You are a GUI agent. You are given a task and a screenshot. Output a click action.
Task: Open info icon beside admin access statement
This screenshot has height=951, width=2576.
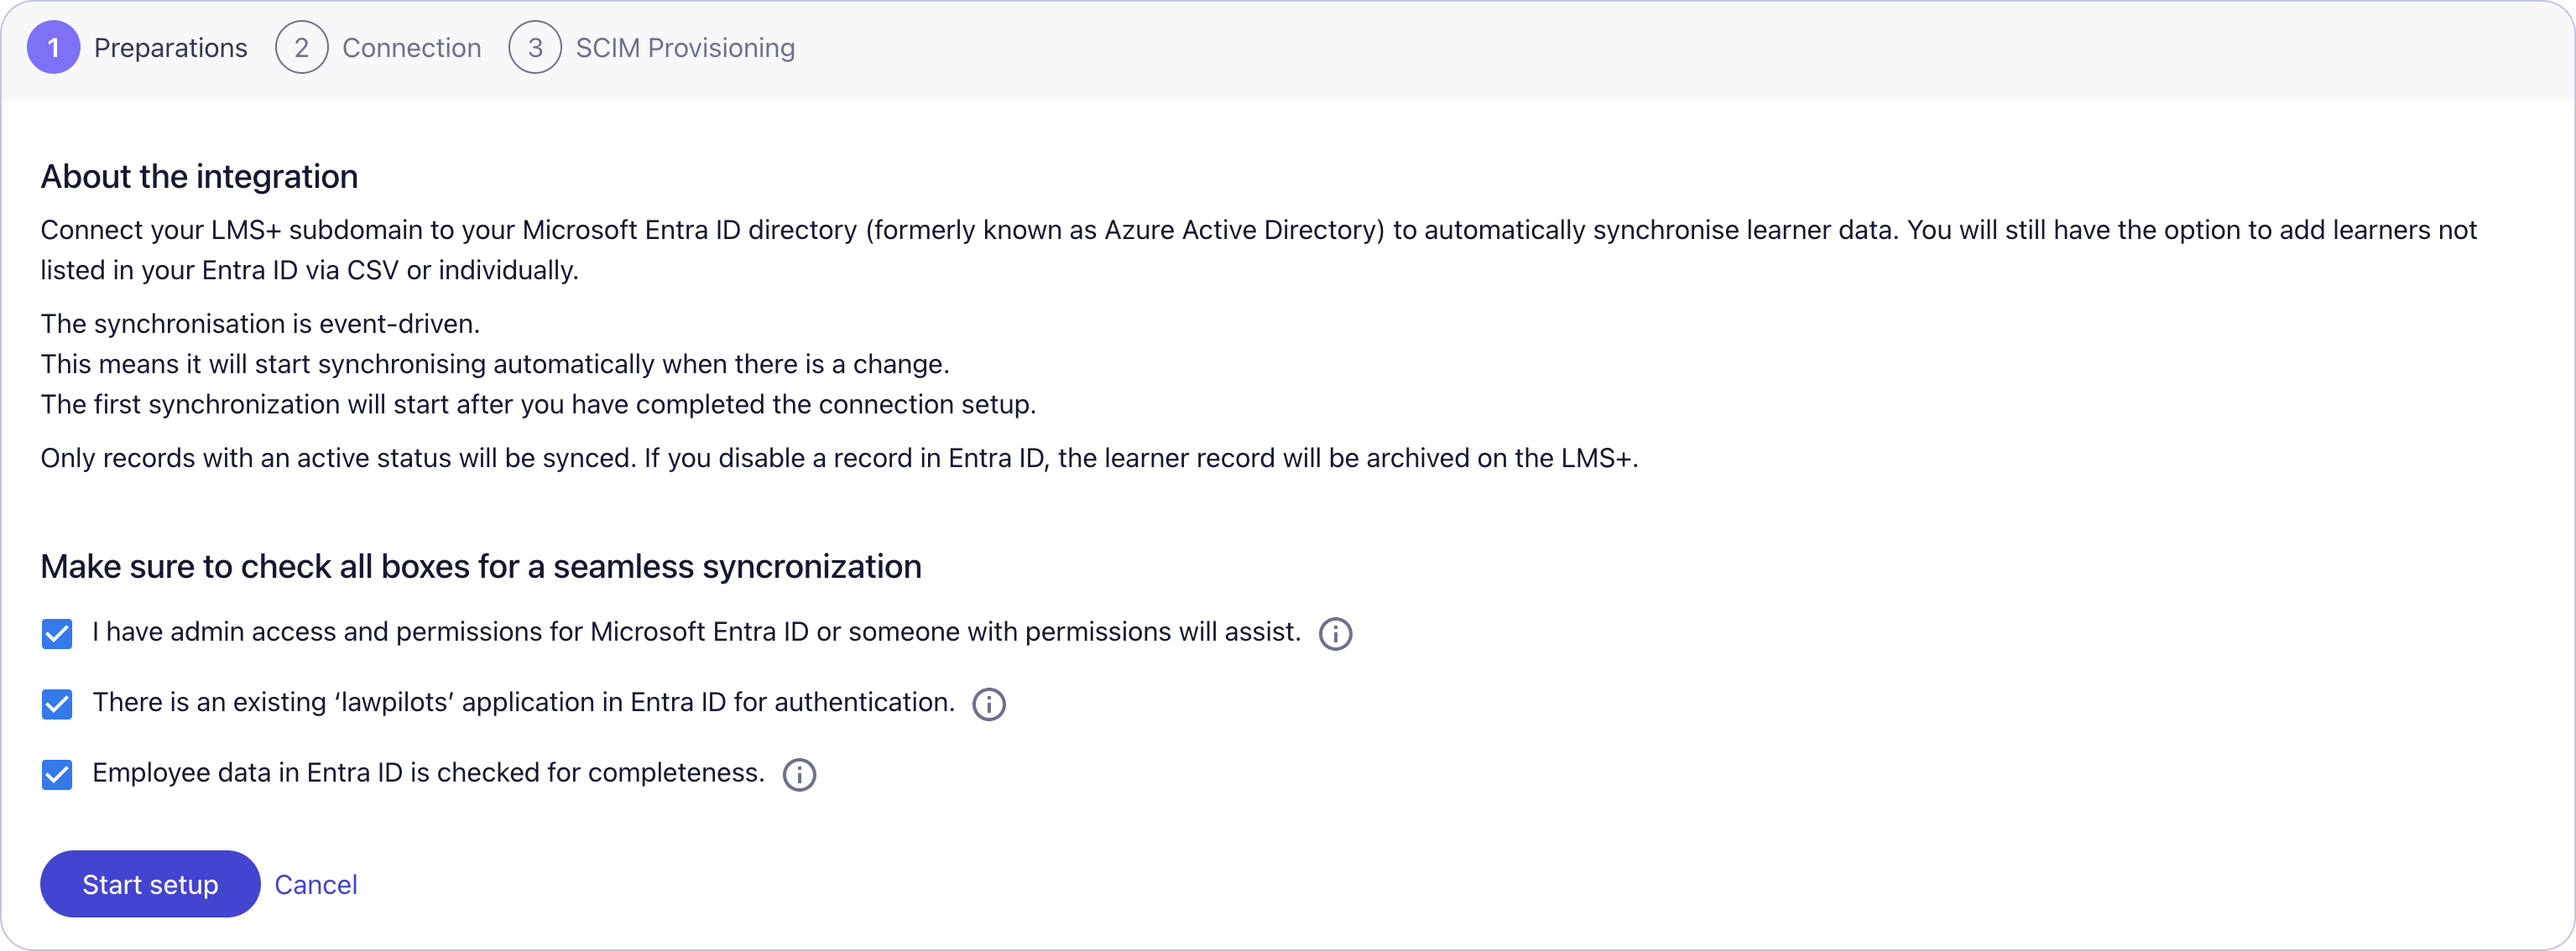click(x=1335, y=633)
